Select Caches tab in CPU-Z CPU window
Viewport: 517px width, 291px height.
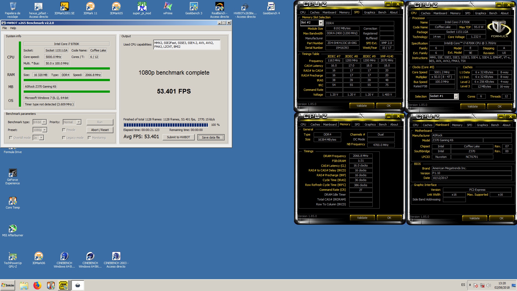425,13
